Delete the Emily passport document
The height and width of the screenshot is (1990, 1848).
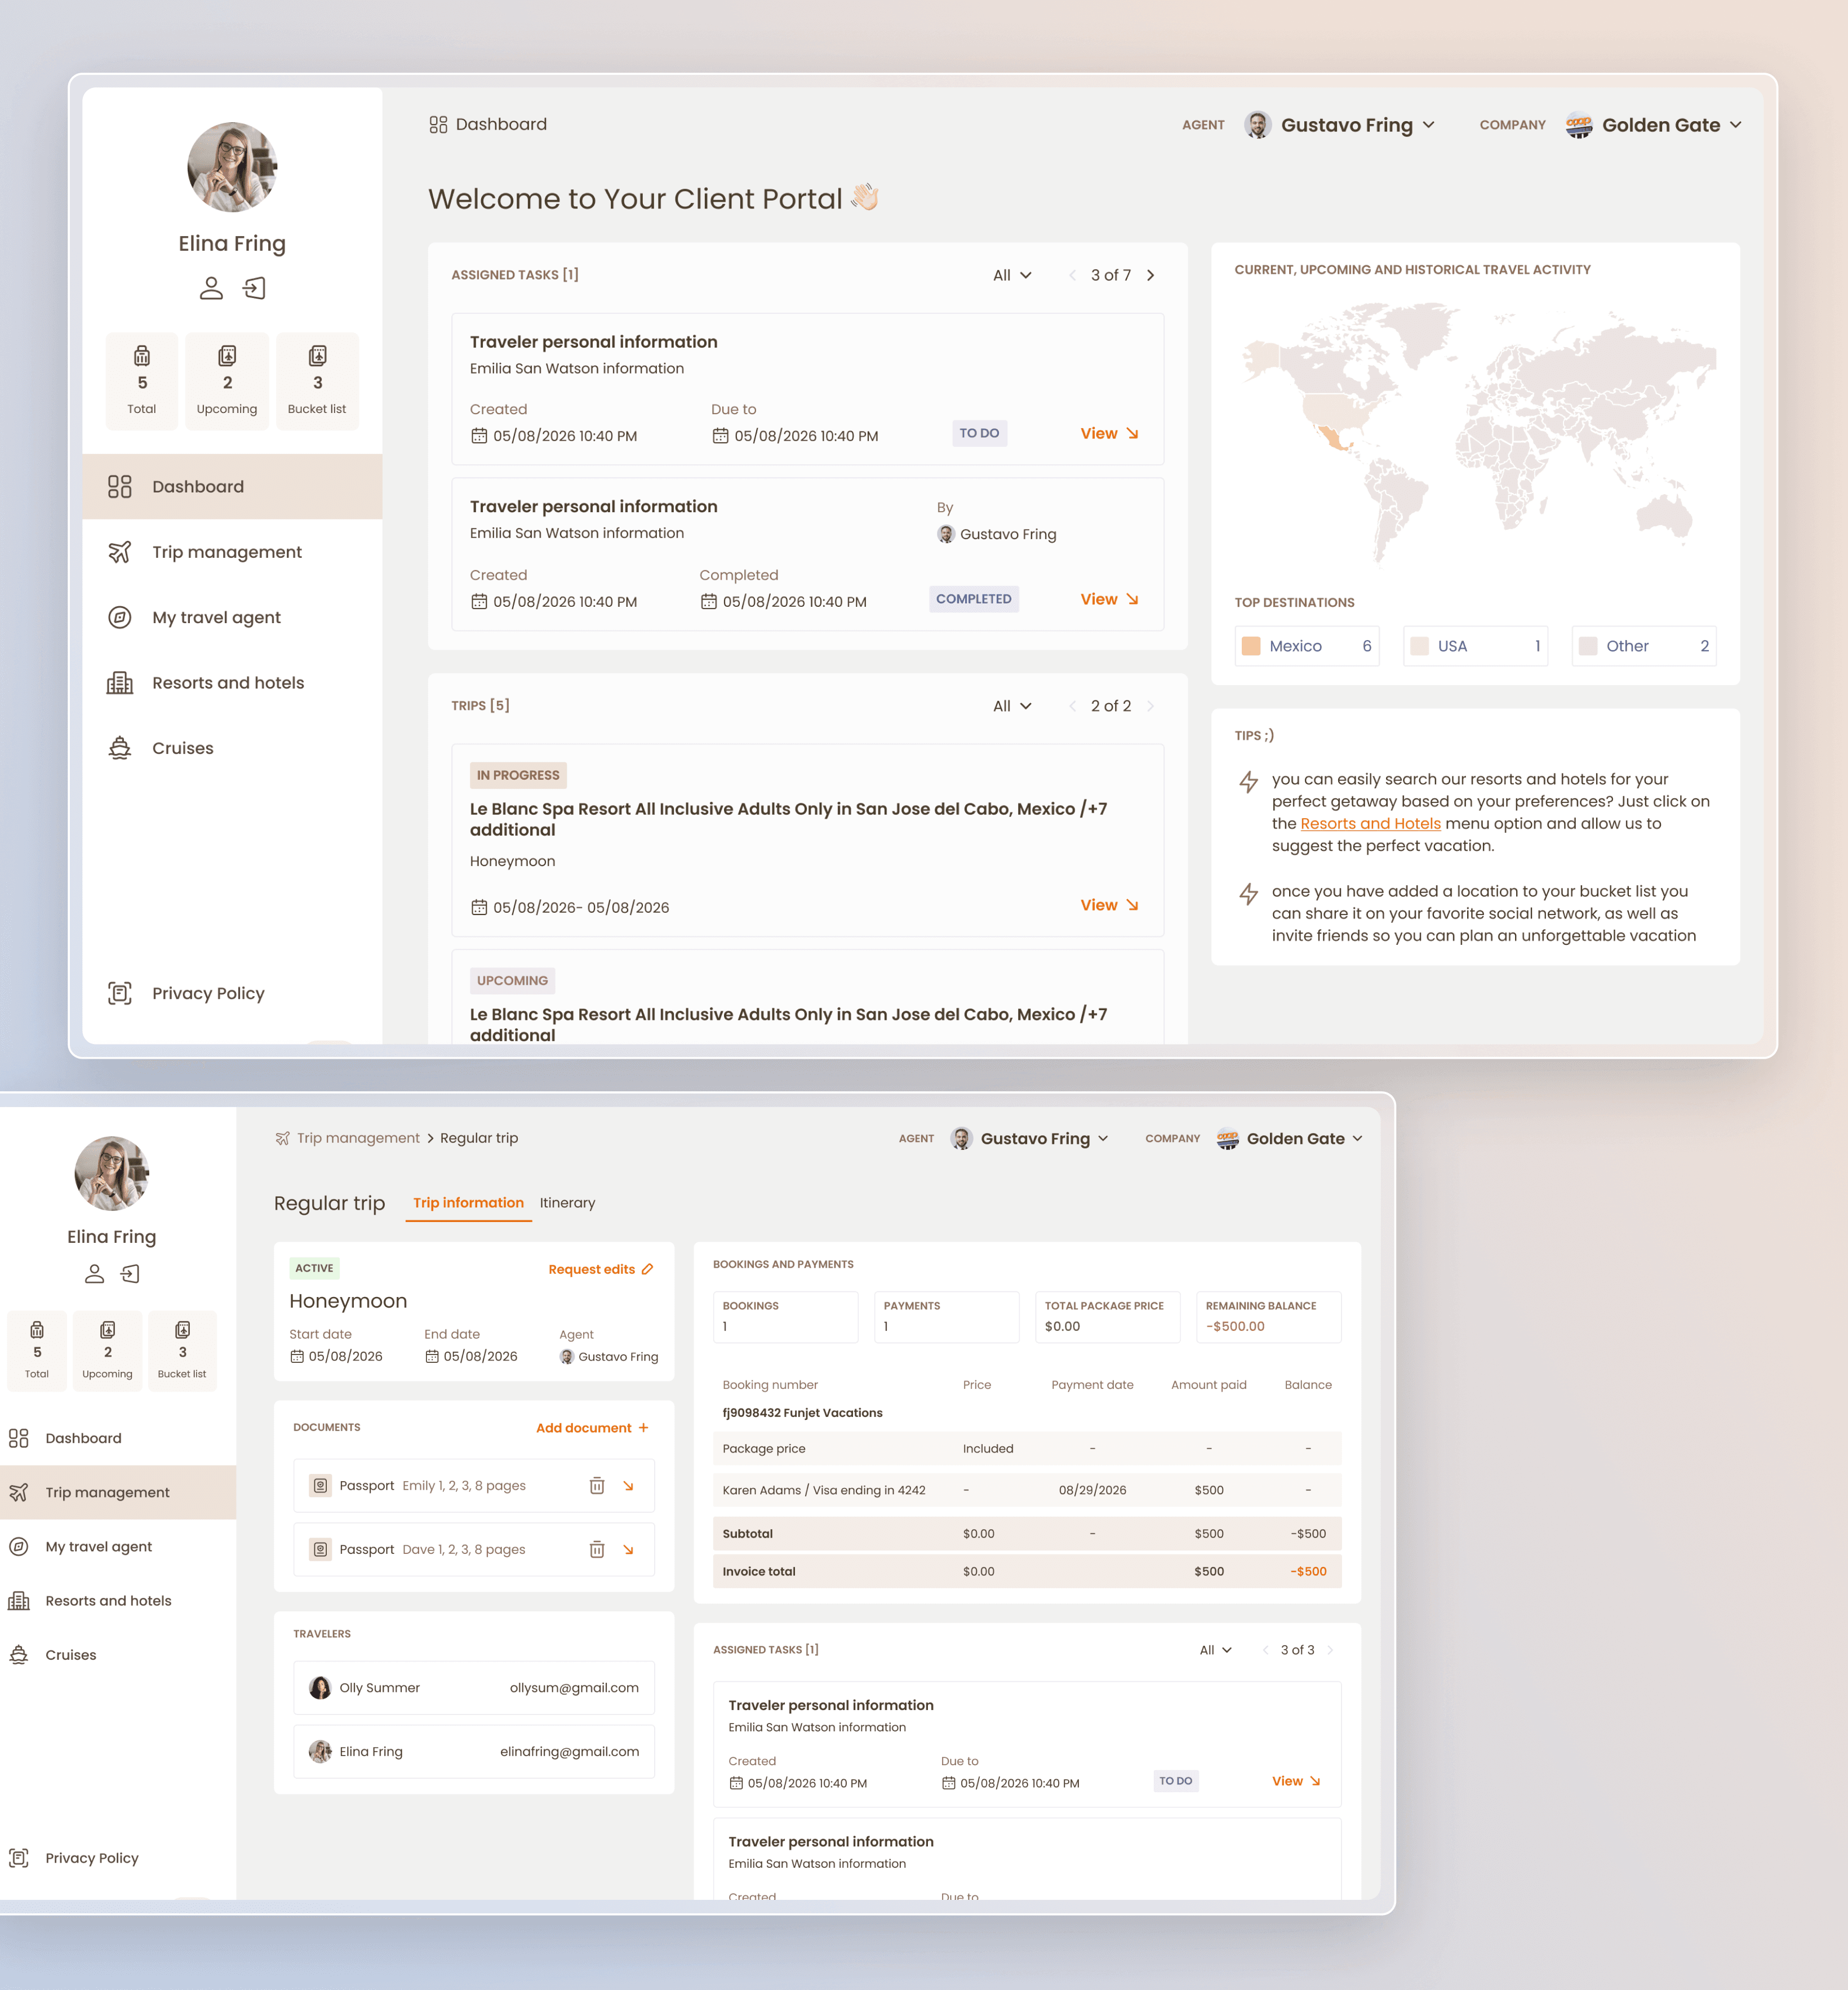click(x=597, y=1486)
